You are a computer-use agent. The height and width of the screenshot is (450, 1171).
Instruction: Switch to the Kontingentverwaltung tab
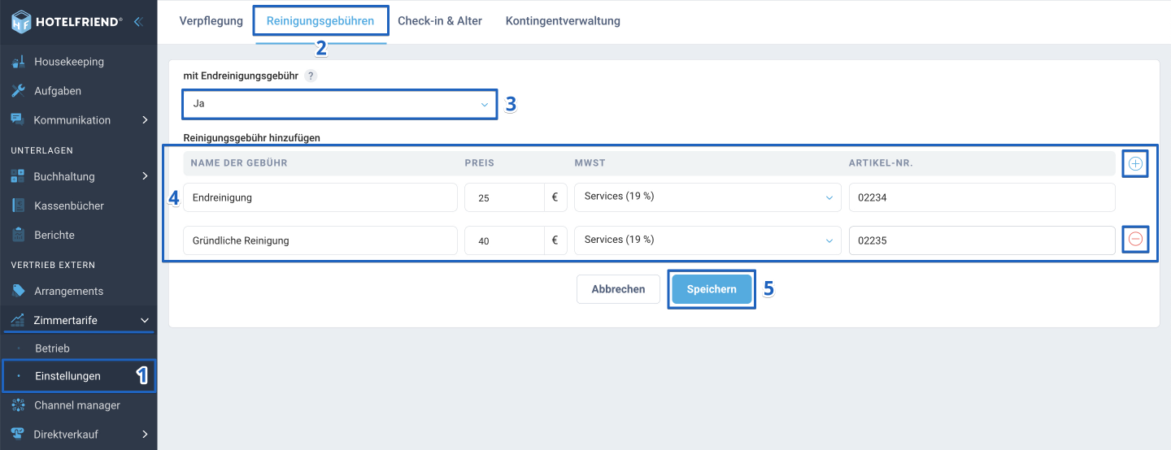[x=563, y=21]
